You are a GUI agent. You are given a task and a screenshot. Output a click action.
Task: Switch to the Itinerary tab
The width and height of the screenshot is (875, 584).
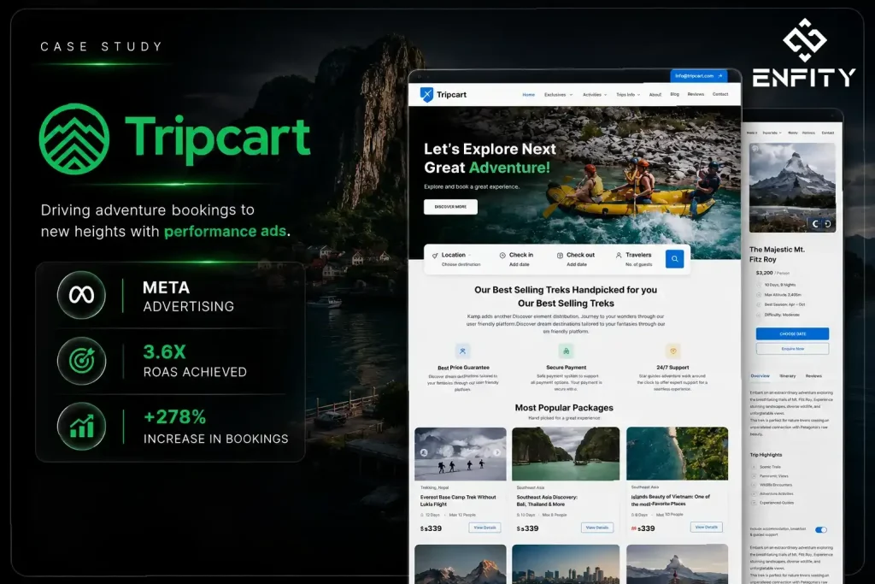point(787,375)
